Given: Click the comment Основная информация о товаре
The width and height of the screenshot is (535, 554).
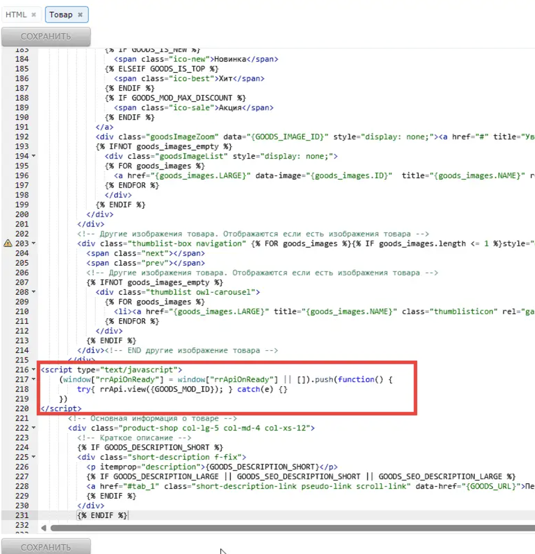Looking at the screenshot, I should click(x=152, y=418).
